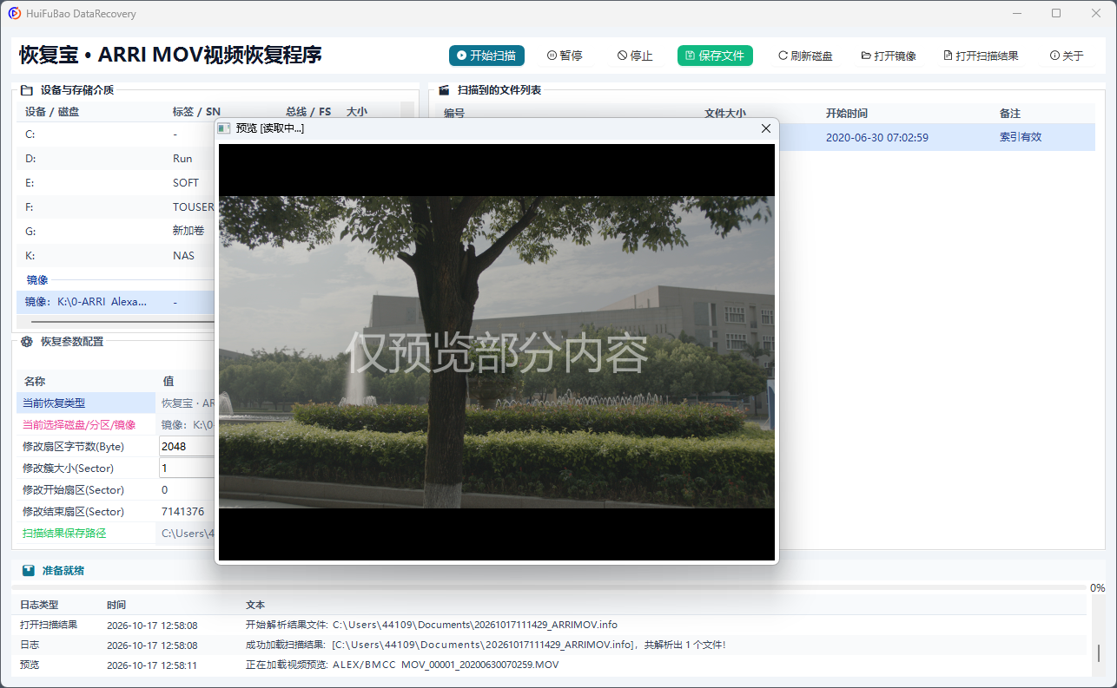Screen dimensions: 1117x688
Task: Click the 预览 log entry for the MOV file
Action: 549,665
